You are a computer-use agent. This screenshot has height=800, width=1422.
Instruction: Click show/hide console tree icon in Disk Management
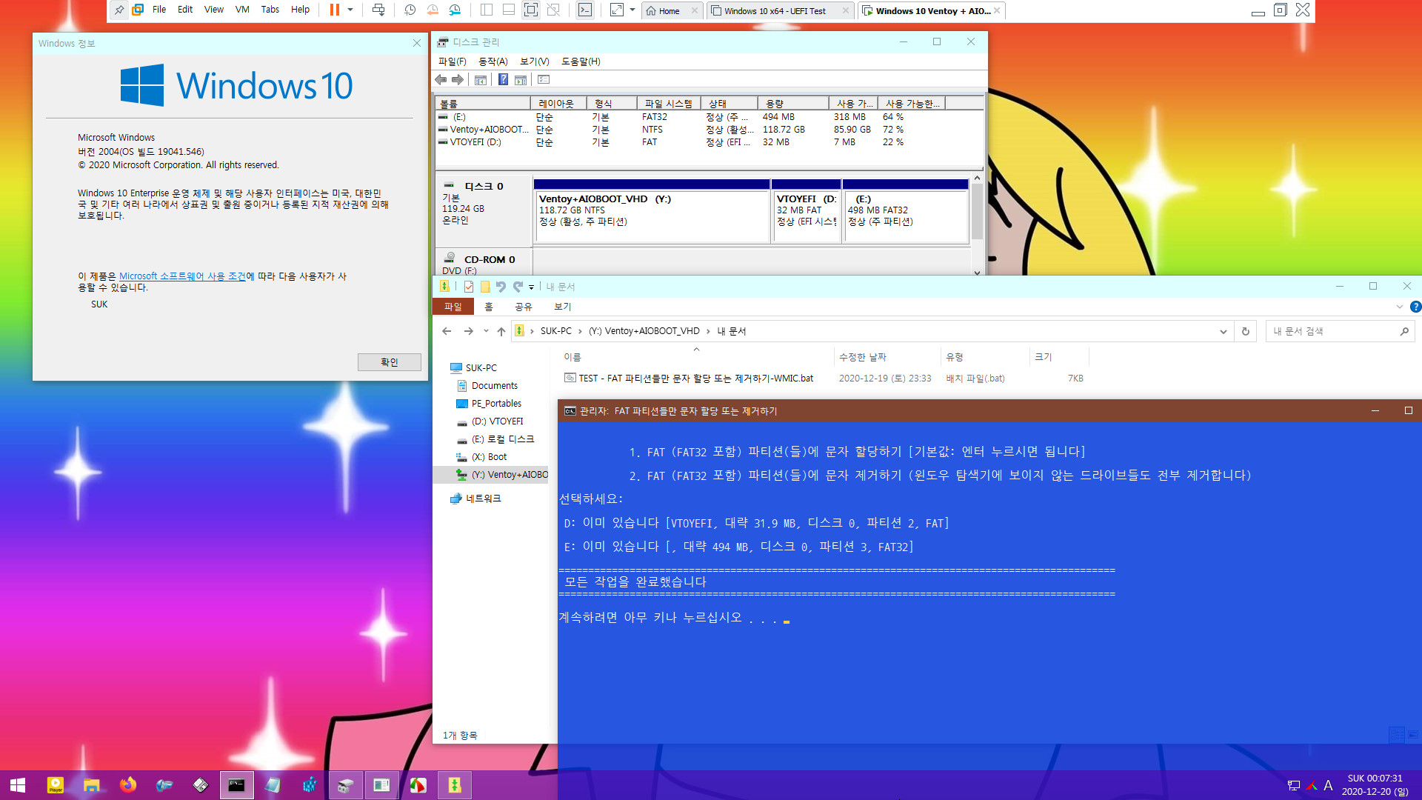point(481,80)
